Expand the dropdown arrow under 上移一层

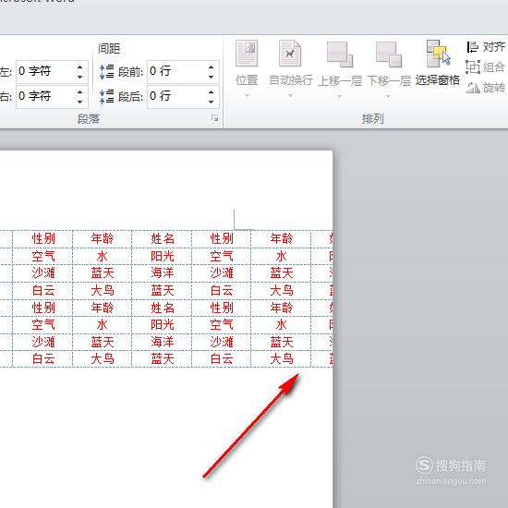click(340, 96)
